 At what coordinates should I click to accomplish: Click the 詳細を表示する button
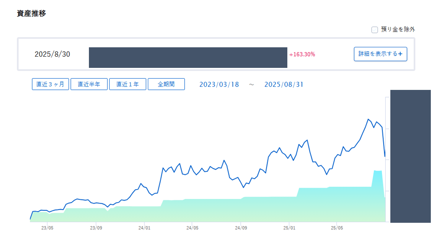click(x=380, y=54)
